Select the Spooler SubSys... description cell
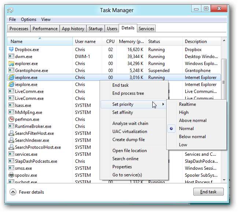 [201, 175]
